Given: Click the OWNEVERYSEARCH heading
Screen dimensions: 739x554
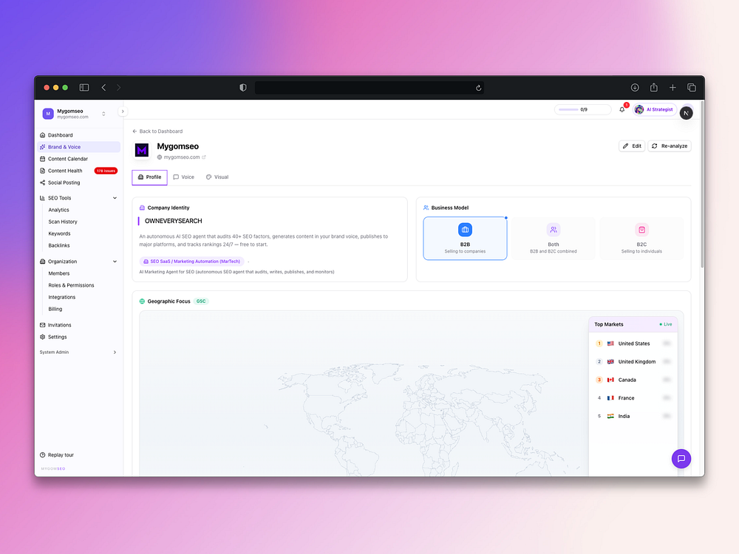Looking at the screenshot, I should (174, 221).
